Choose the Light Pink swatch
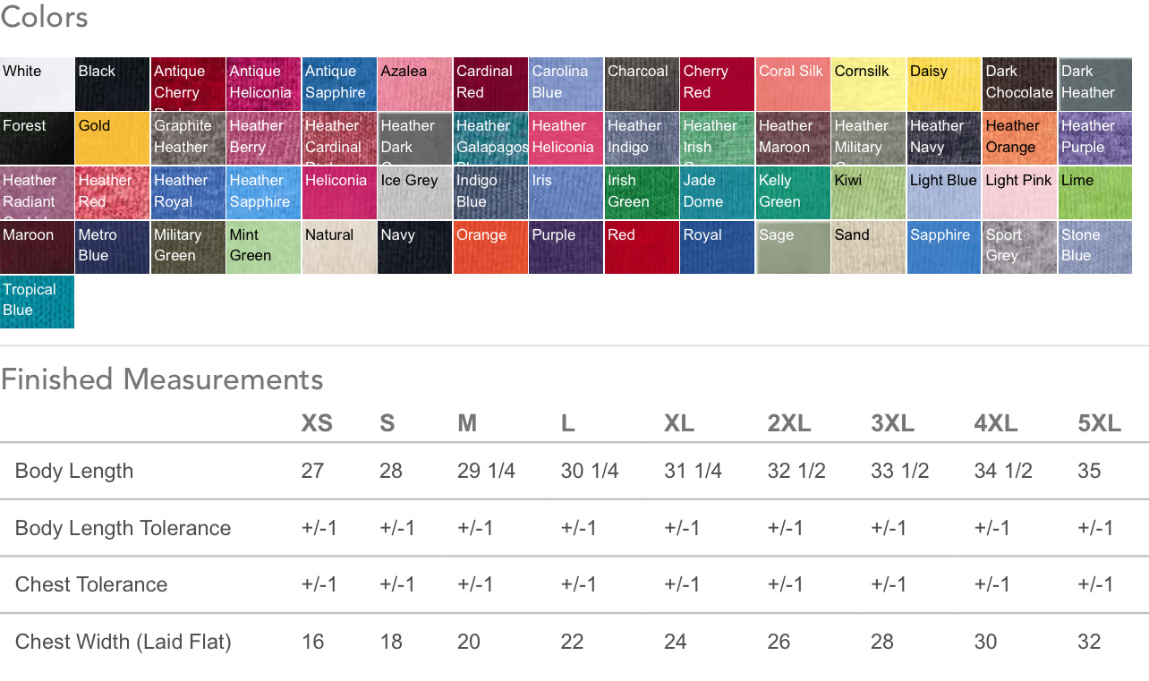 click(x=1019, y=193)
